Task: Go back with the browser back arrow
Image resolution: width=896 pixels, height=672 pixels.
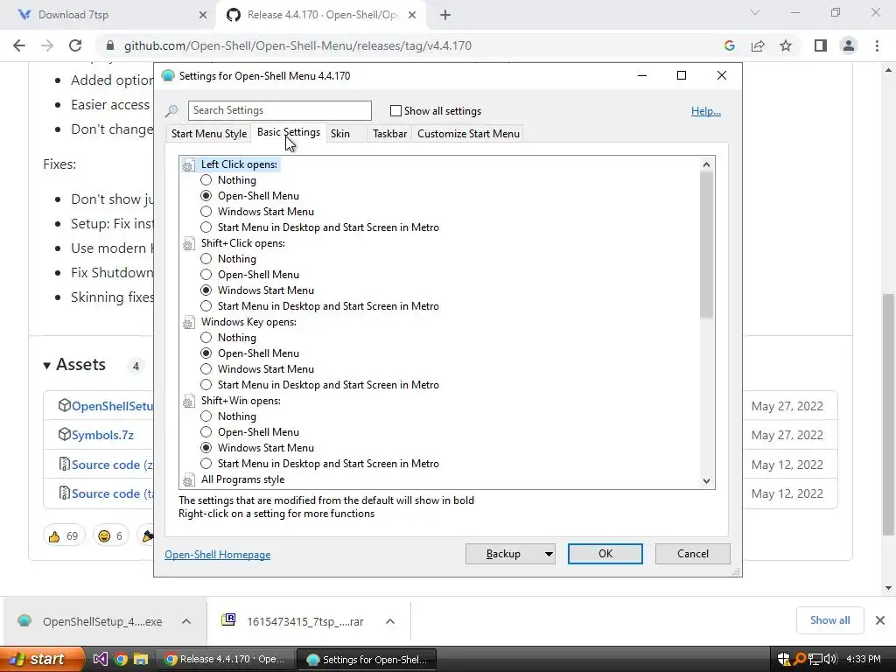Action: coord(19,45)
